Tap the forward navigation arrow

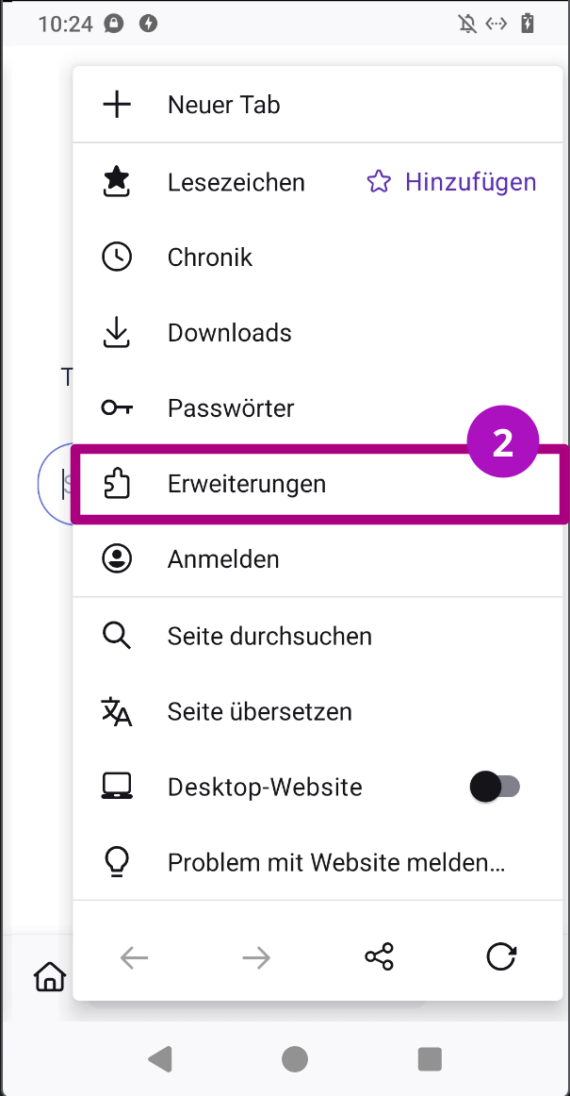[256, 956]
